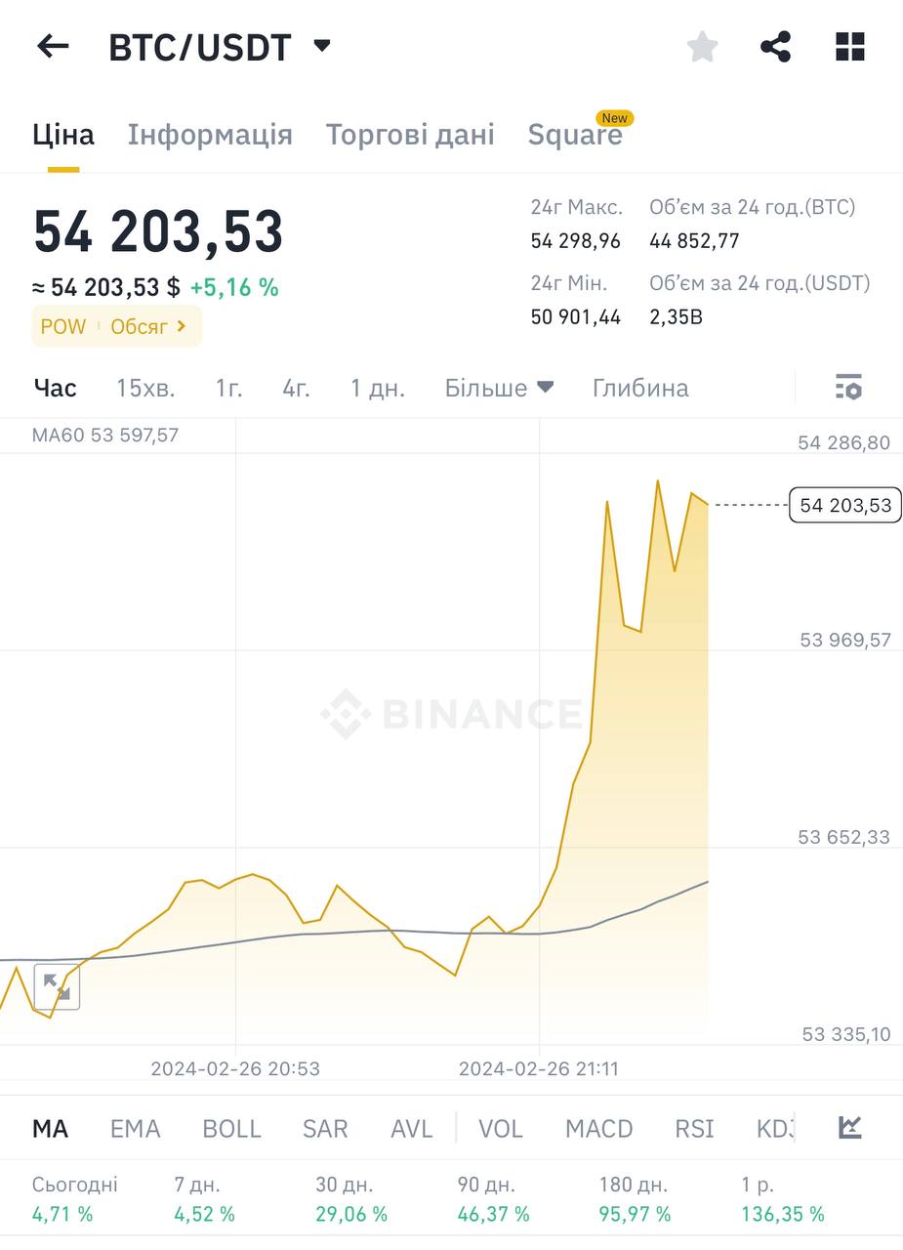
Task: Toggle the MA indicator
Action: pos(50,1129)
